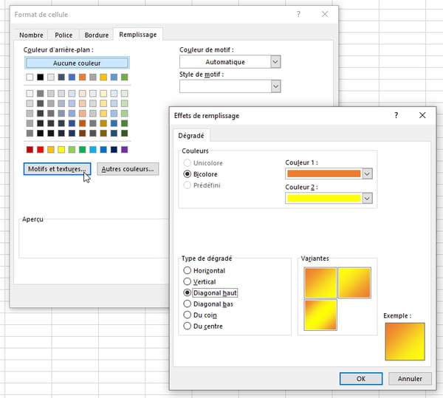Select Aucune couleur button

click(77, 63)
